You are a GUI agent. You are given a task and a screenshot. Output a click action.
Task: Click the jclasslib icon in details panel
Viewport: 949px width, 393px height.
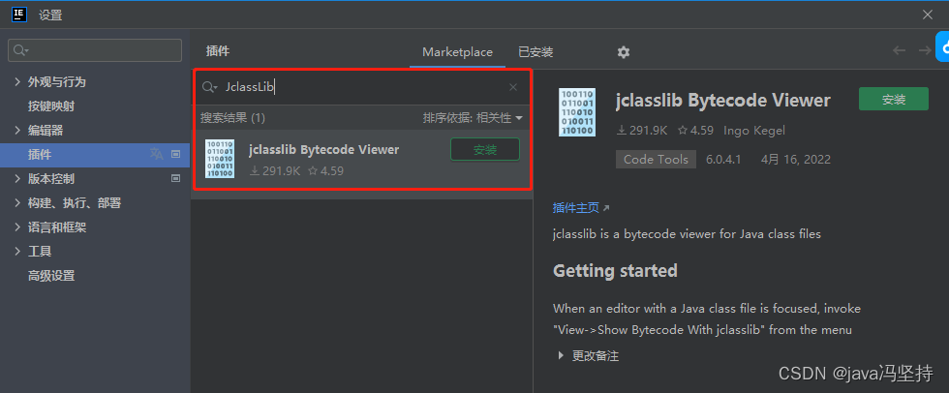[577, 112]
